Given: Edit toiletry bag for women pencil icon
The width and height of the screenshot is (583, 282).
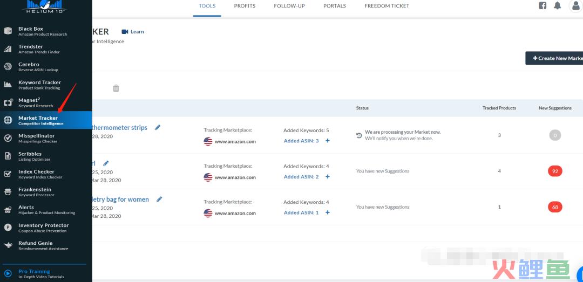Looking at the screenshot, I should [x=159, y=199].
